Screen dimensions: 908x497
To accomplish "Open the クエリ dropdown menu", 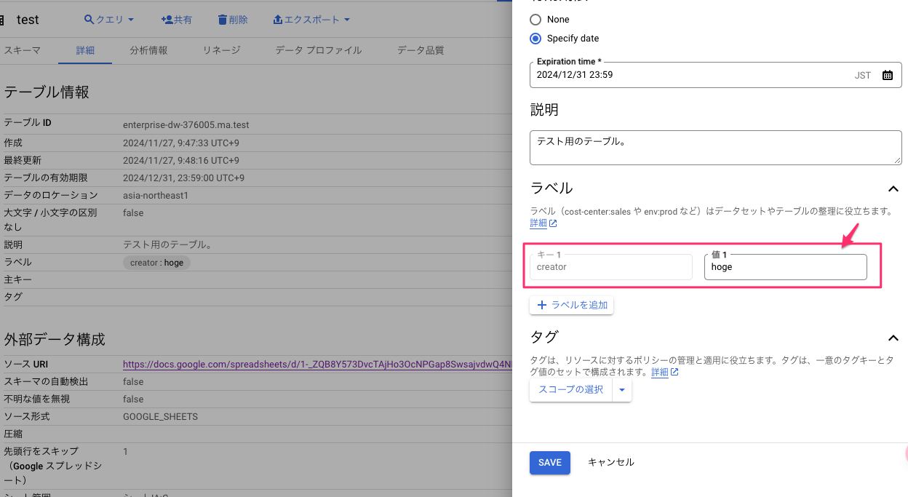I will (109, 20).
